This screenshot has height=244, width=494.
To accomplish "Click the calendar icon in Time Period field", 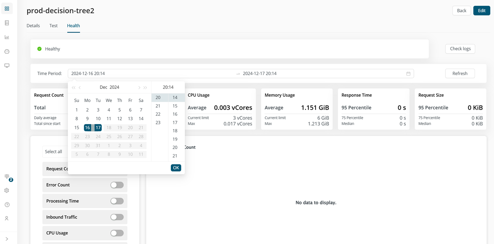I will tap(408, 74).
